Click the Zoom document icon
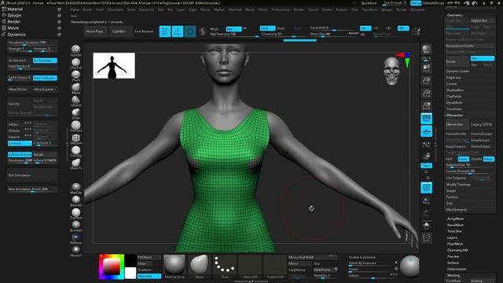 [x=426, y=80]
